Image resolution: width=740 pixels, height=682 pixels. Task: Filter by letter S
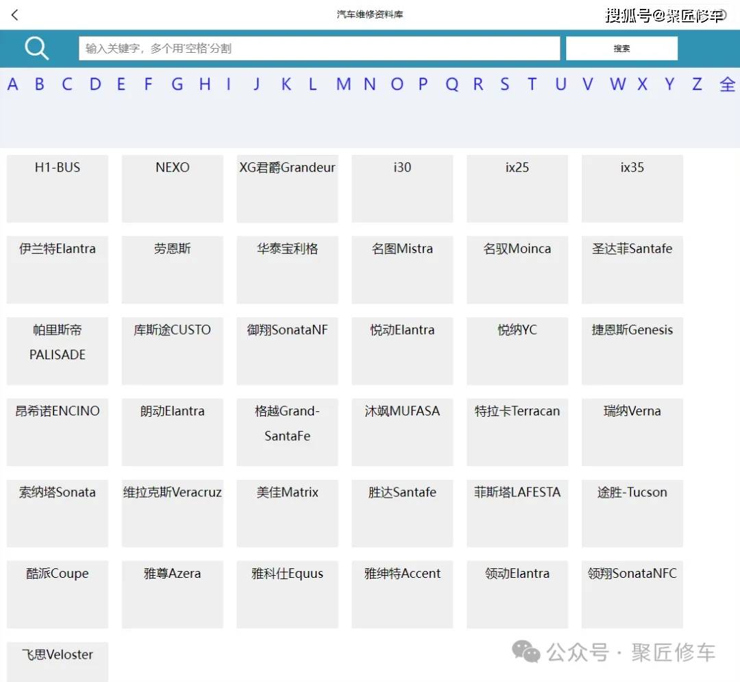coord(505,84)
